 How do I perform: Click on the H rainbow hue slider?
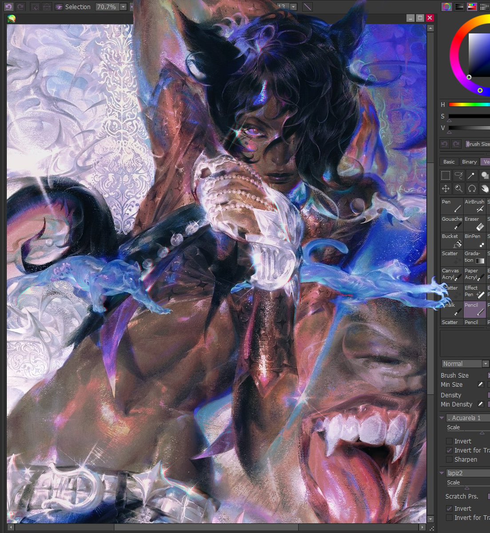tap(469, 105)
